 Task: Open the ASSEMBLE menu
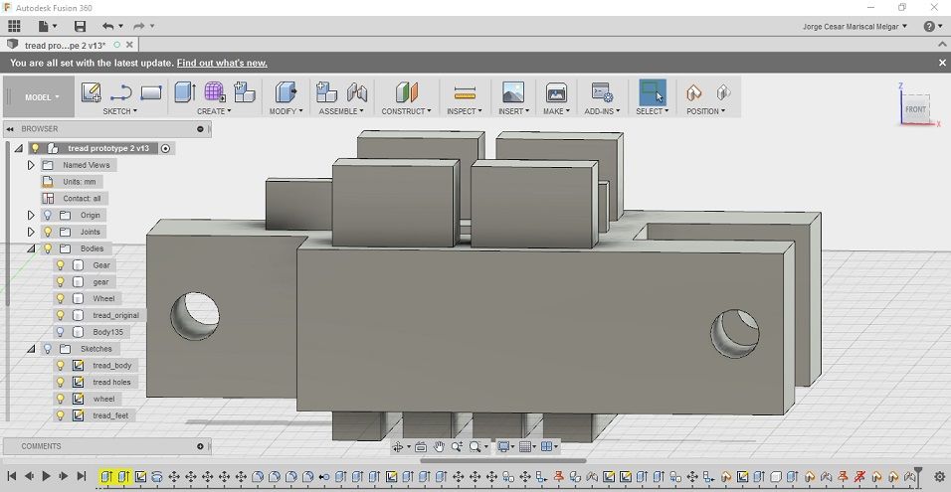pos(341,111)
